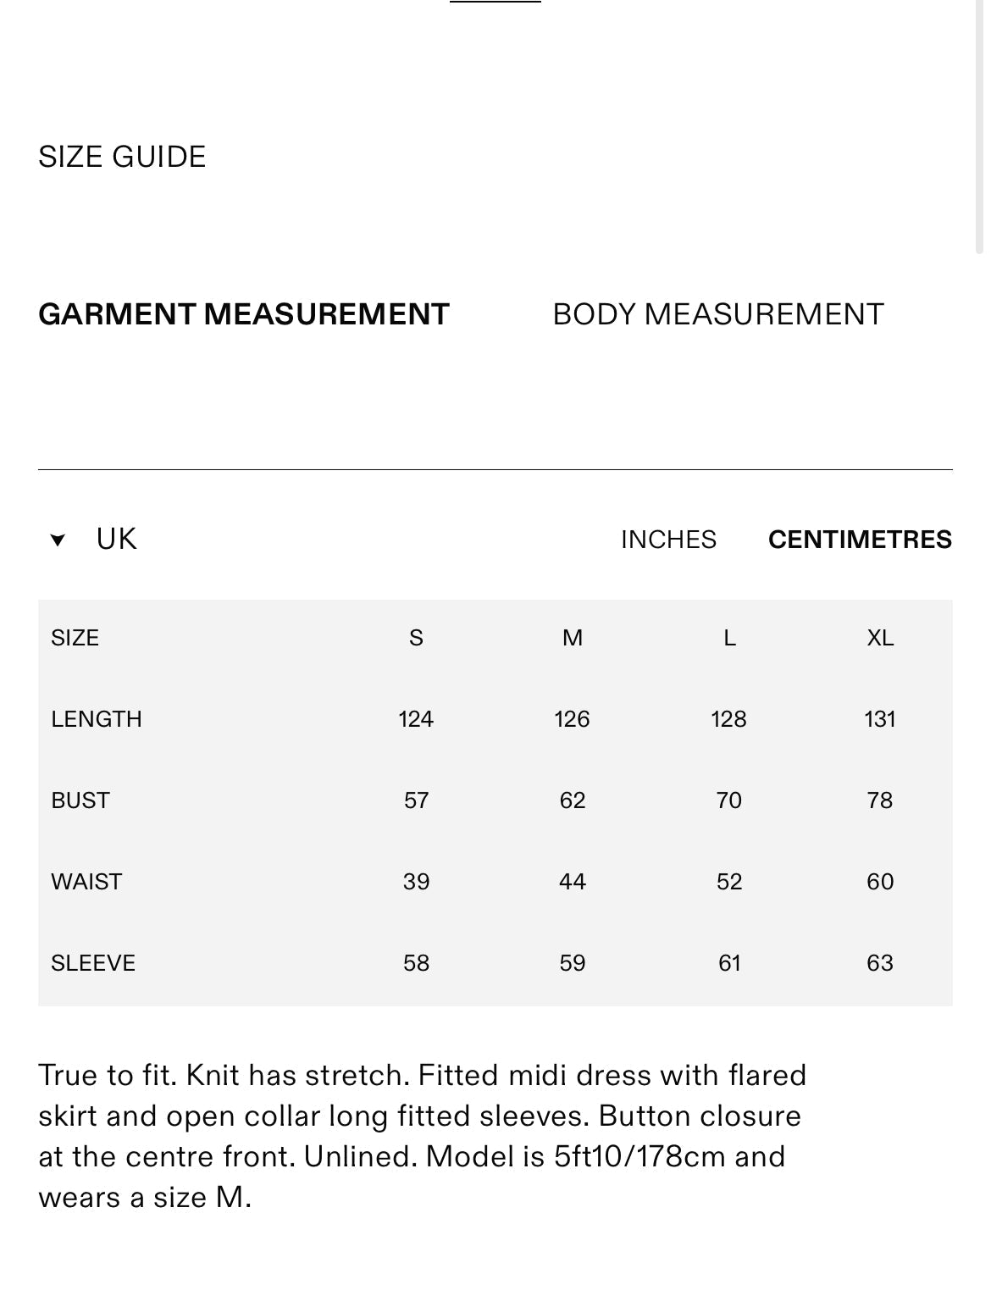Click the M waist value 44

[573, 882]
